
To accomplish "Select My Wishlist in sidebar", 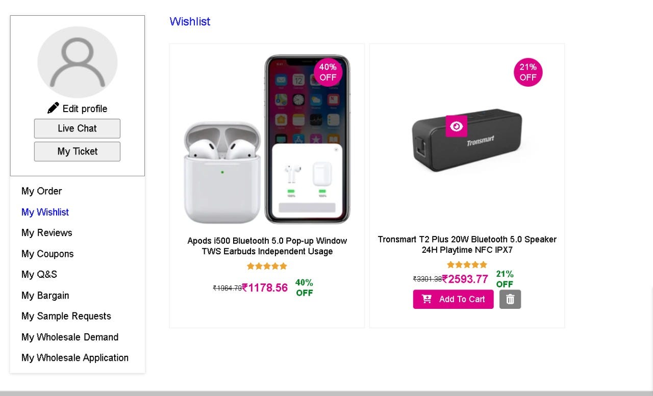I will pyautogui.click(x=45, y=212).
